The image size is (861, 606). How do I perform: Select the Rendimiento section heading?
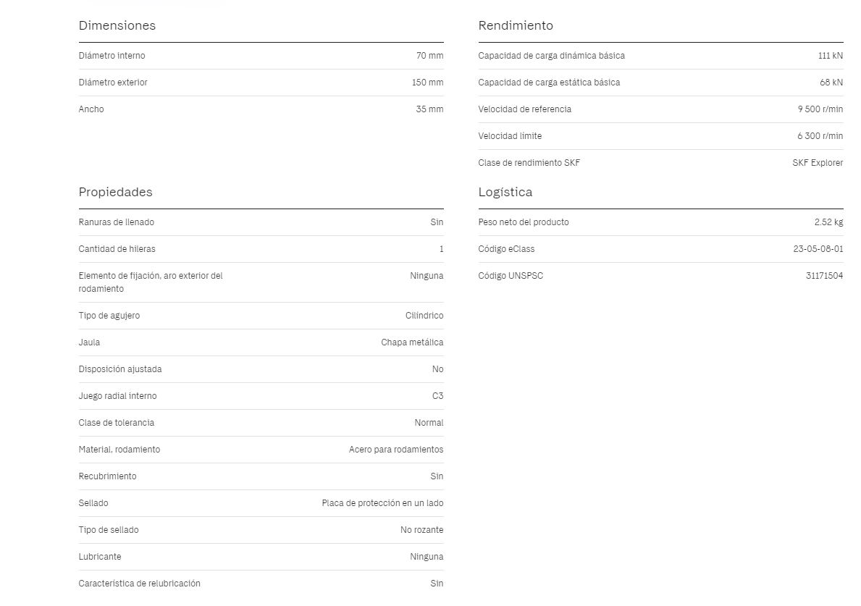click(516, 25)
